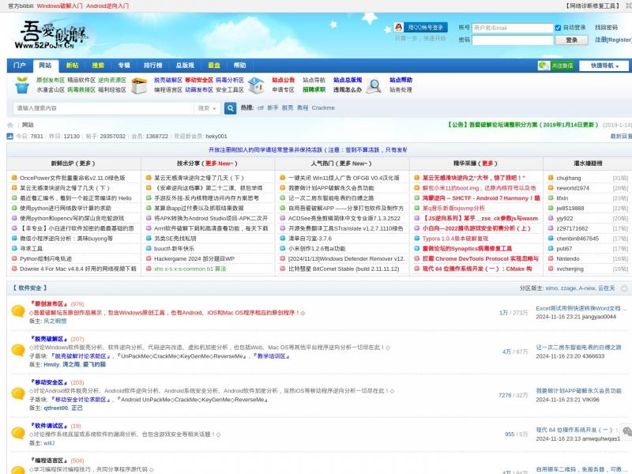Open the 更多 link in 新鲜出炉 header
This screenshot has width=632, height=474.
[x=87, y=164]
